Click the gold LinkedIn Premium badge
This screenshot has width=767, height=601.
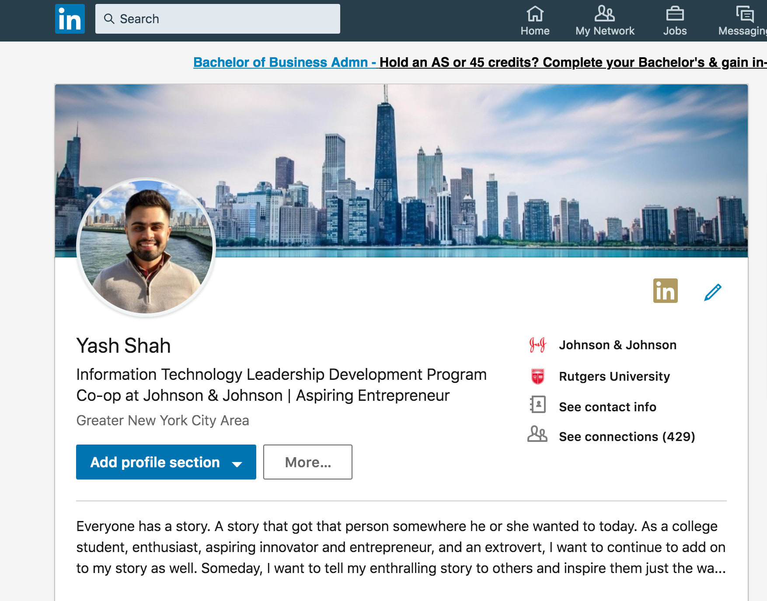point(665,291)
